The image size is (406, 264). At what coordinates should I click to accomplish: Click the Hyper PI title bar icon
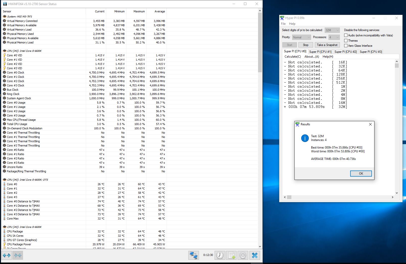tap(282, 18)
